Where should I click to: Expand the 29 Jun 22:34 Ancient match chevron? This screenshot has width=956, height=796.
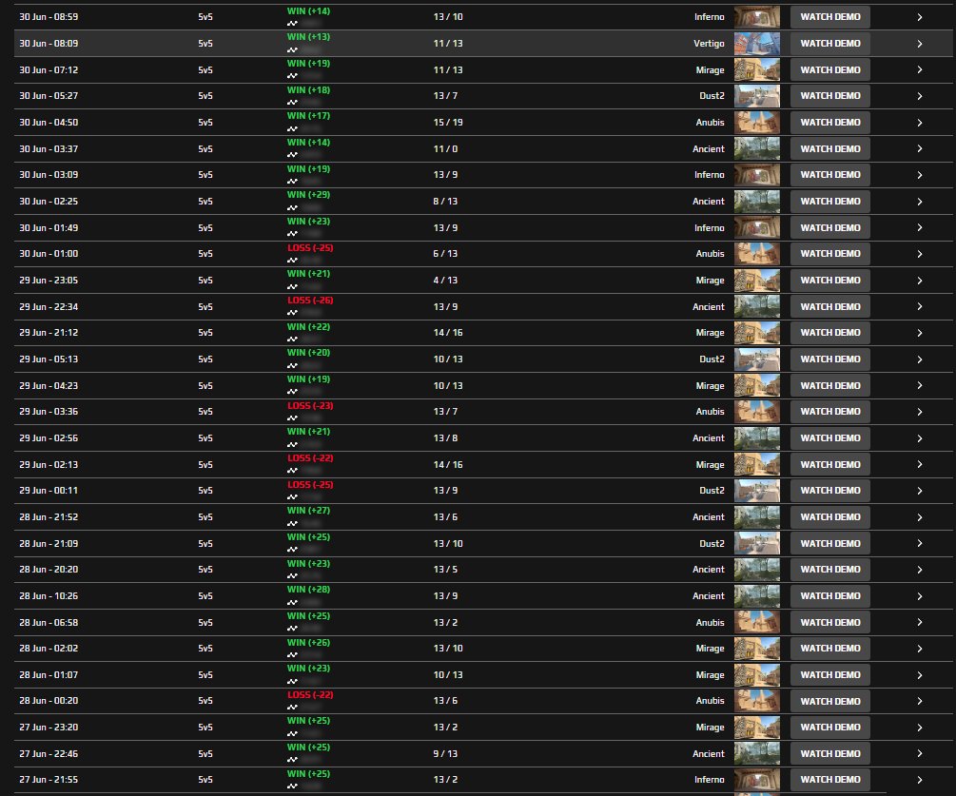(920, 306)
